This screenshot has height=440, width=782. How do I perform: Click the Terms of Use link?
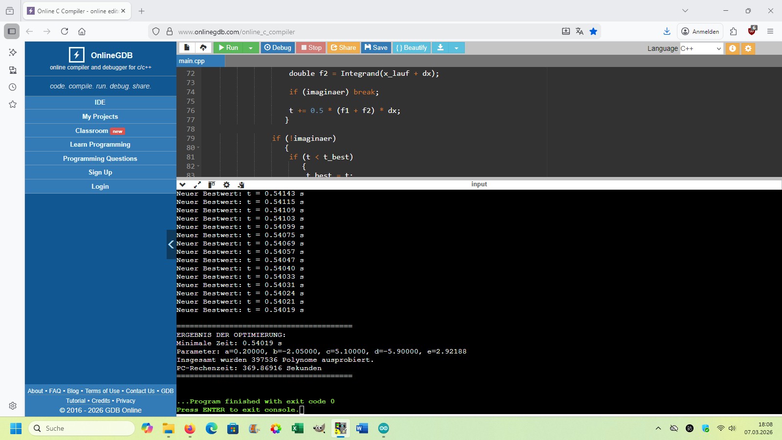pos(102,391)
